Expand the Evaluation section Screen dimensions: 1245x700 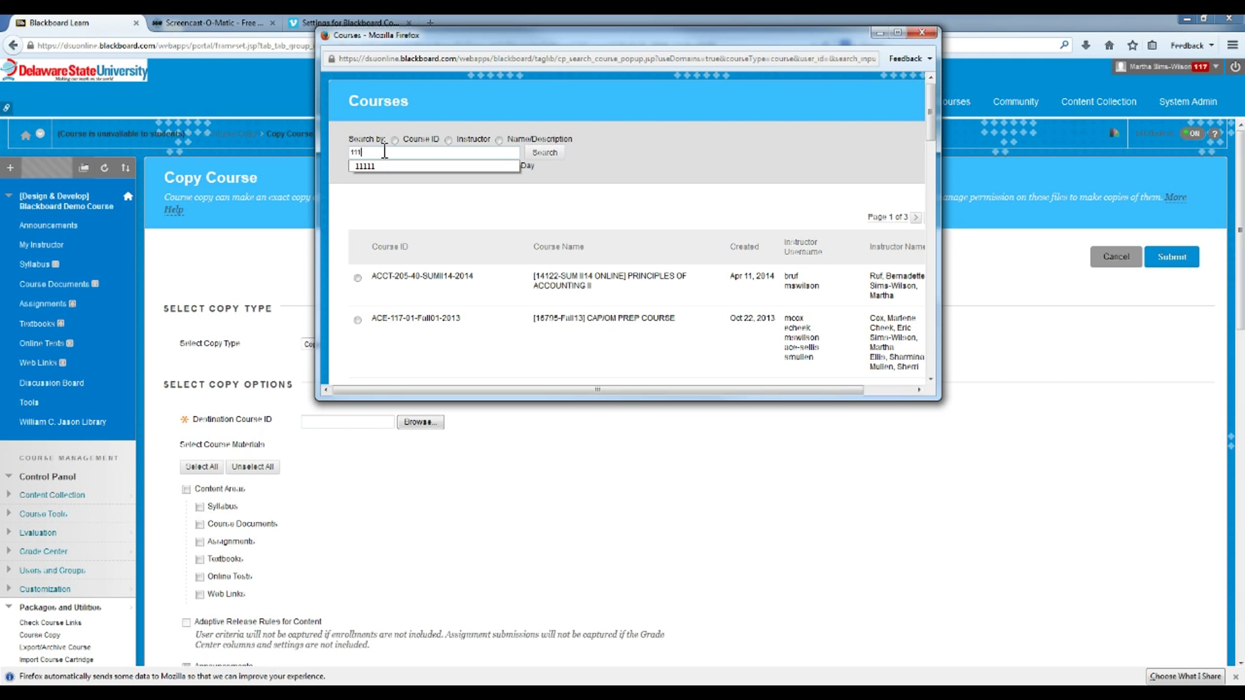pyautogui.click(x=8, y=531)
